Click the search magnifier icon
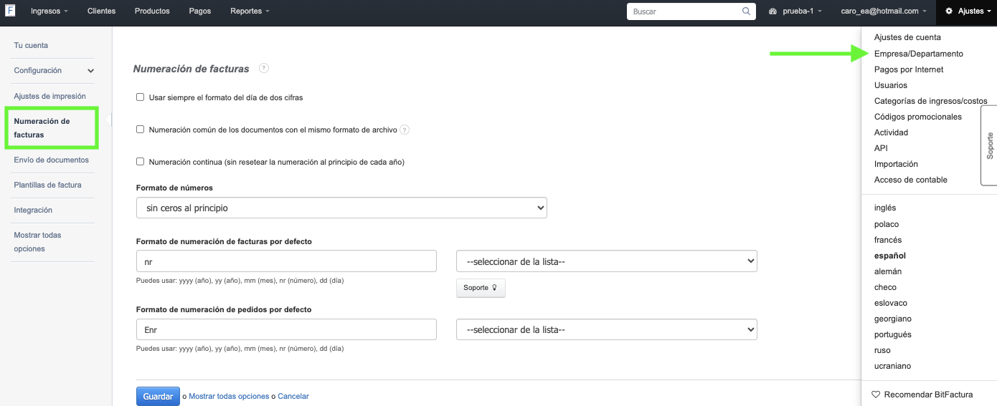 [747, 11]
